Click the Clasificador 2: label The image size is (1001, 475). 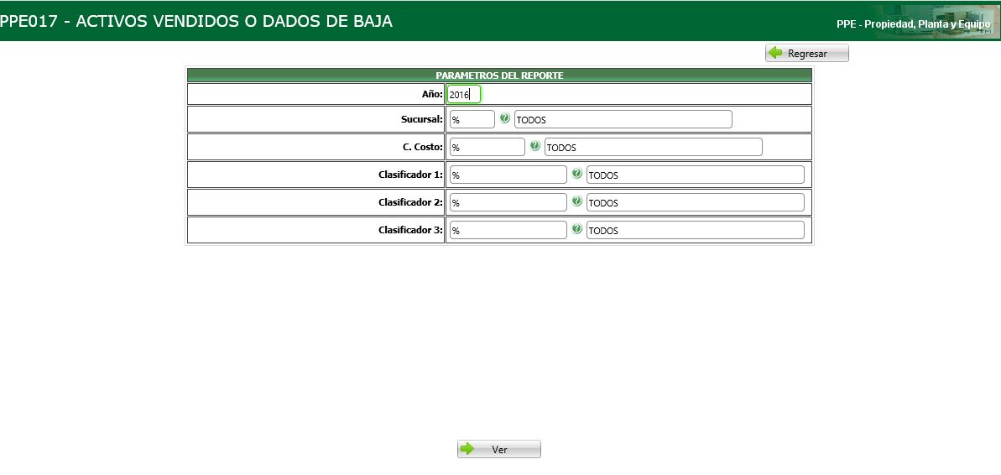pos(410,201)
